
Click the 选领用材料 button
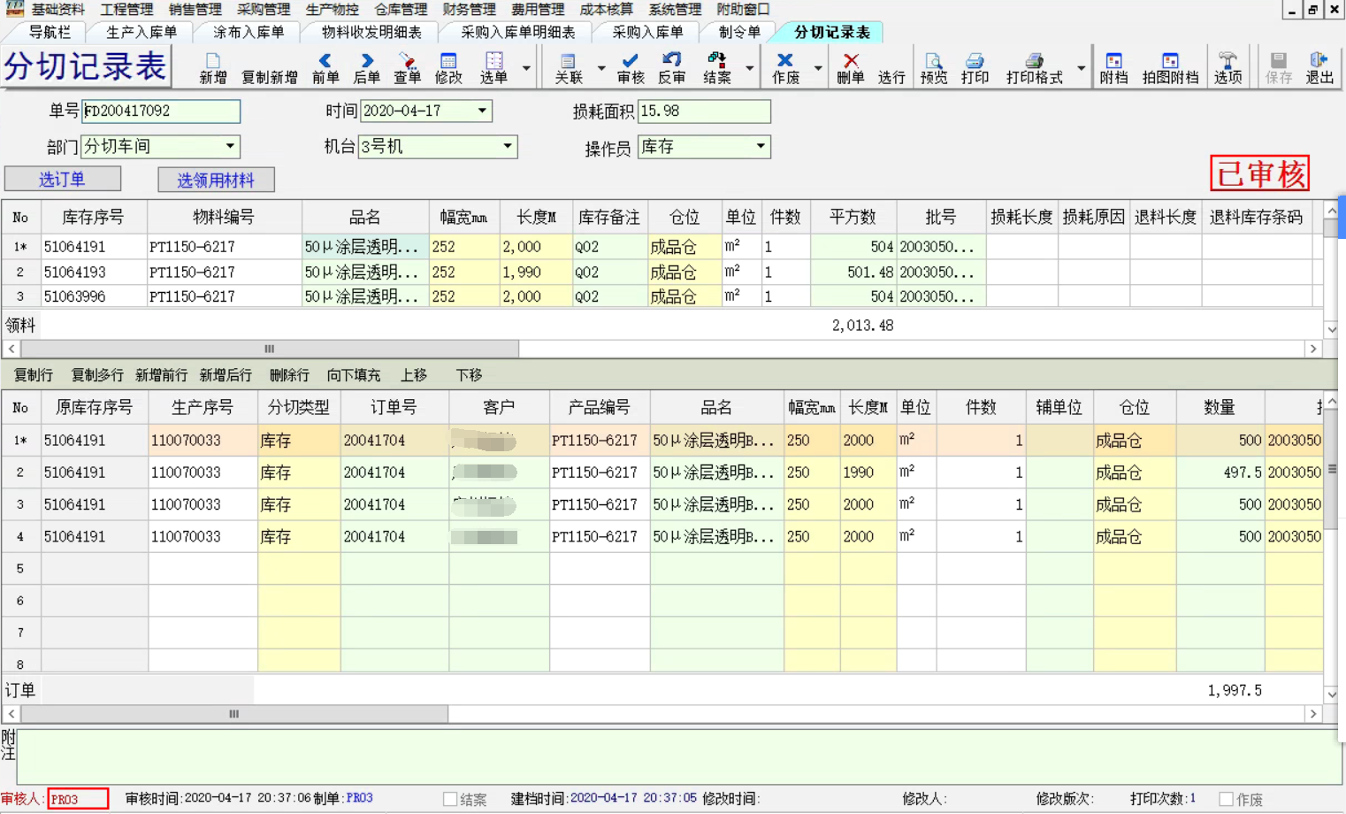pos(216,180)
